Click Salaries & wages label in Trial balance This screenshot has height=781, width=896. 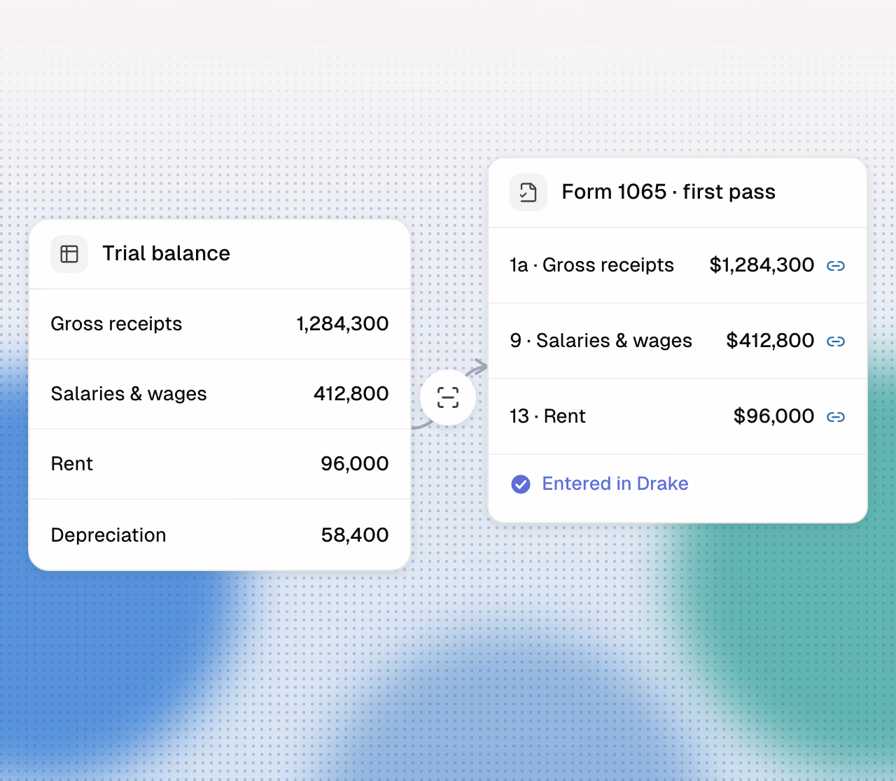pyautogui.click(x=129, y=394)
